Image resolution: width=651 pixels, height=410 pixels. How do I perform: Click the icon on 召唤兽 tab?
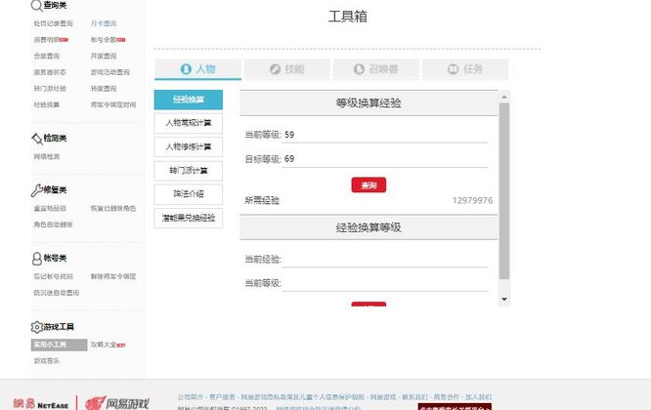tap(359, 68)
